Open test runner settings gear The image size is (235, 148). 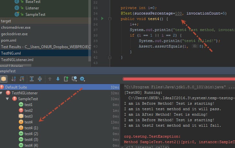click(x=82, y=79)
